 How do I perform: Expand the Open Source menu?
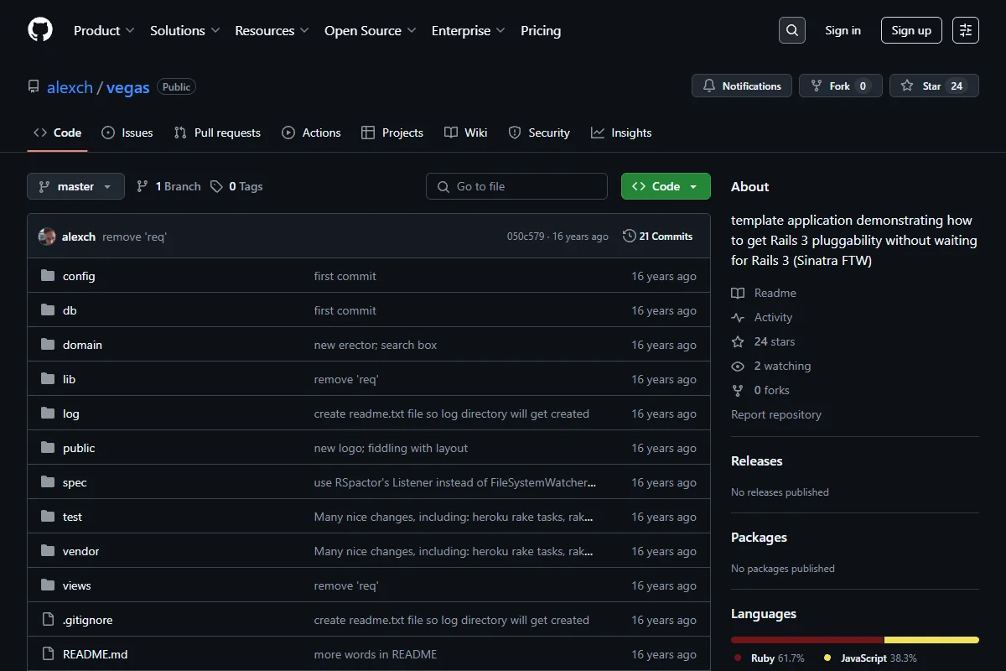(x=371, y=30)
